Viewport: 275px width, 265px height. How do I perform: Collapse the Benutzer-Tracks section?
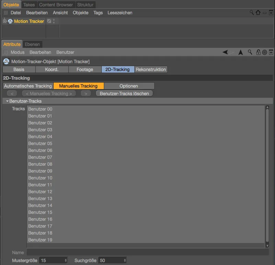tap(7, 102)
